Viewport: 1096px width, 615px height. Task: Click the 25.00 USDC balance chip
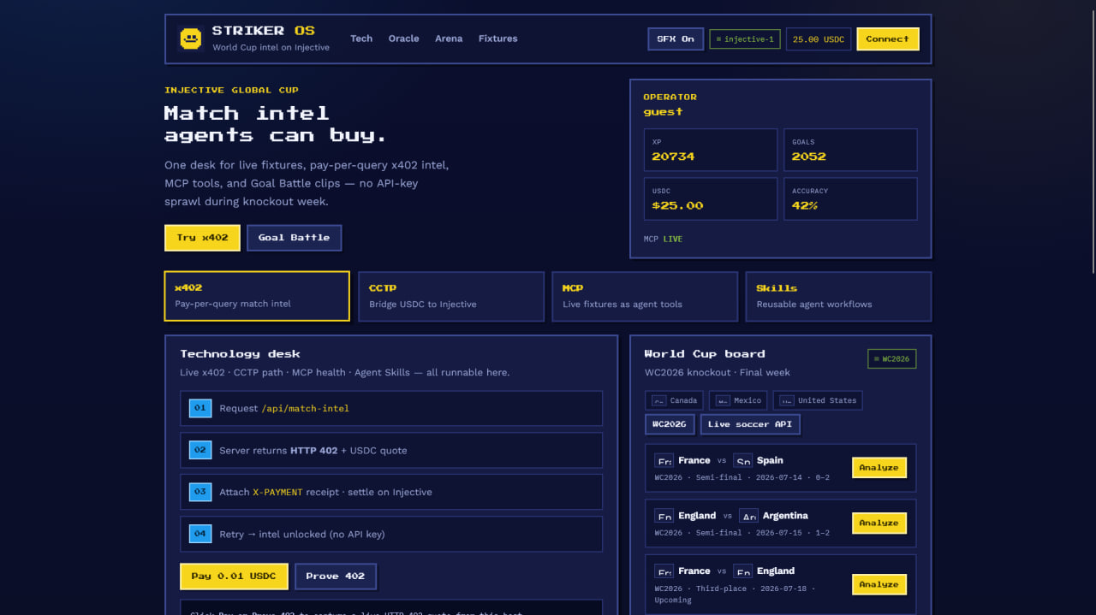(x=819, y=39)
